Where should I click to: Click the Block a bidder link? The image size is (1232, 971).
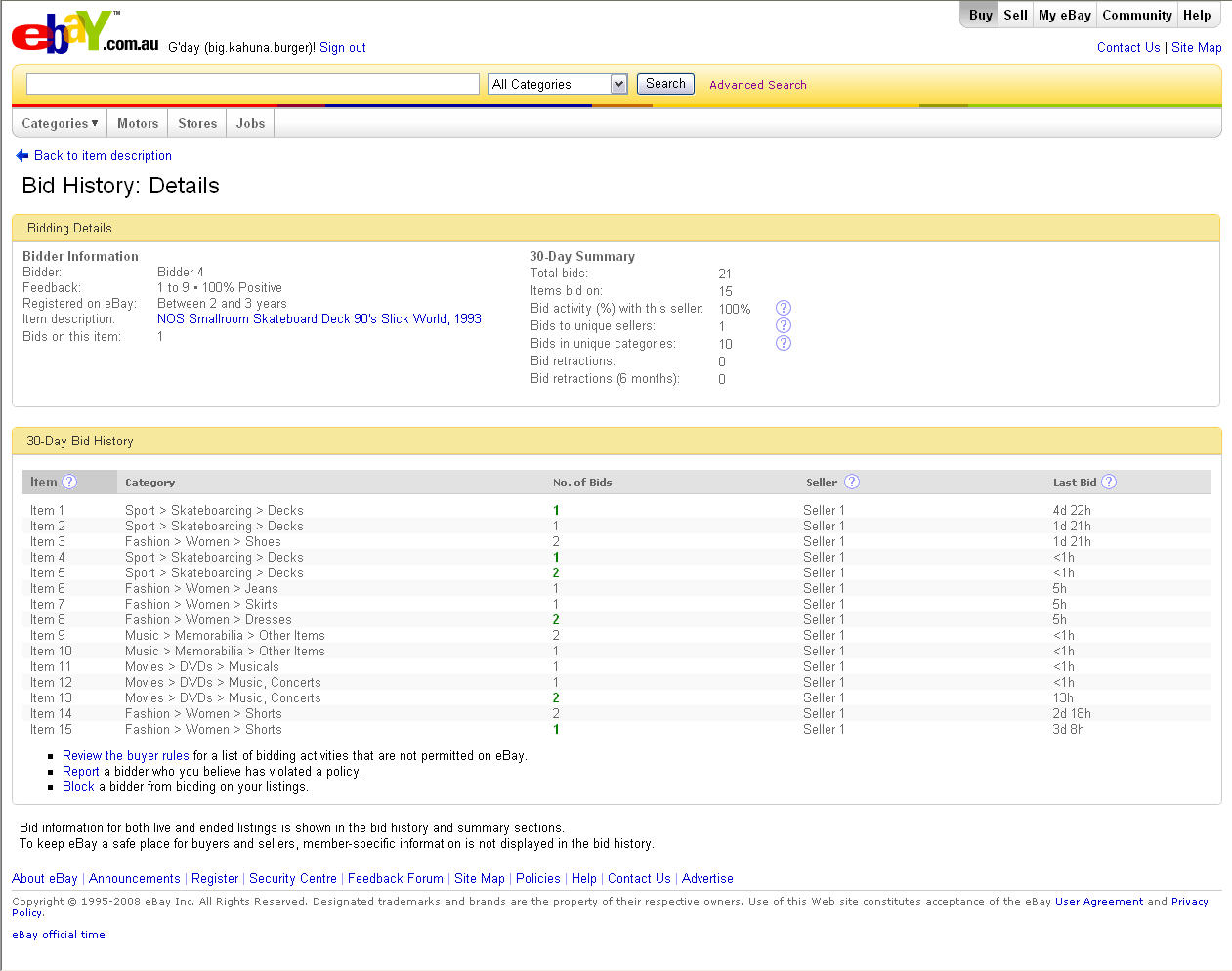pyautogui.click(x=78, y=787)
